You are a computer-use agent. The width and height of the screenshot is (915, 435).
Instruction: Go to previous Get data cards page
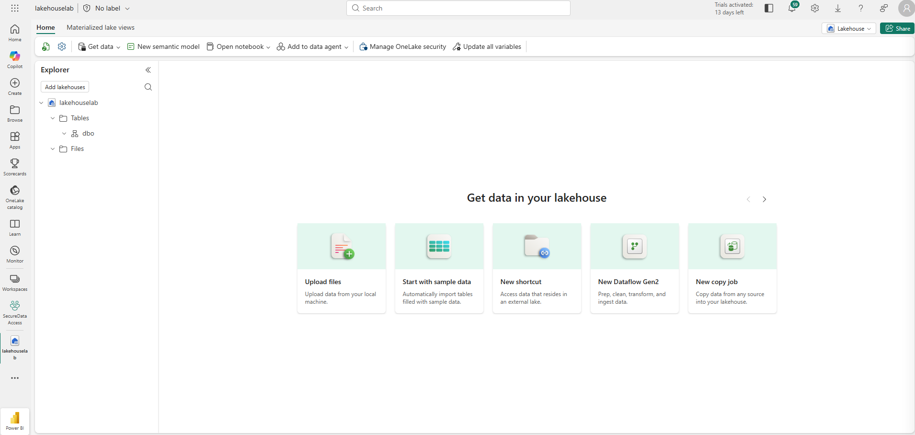[748, 199]
